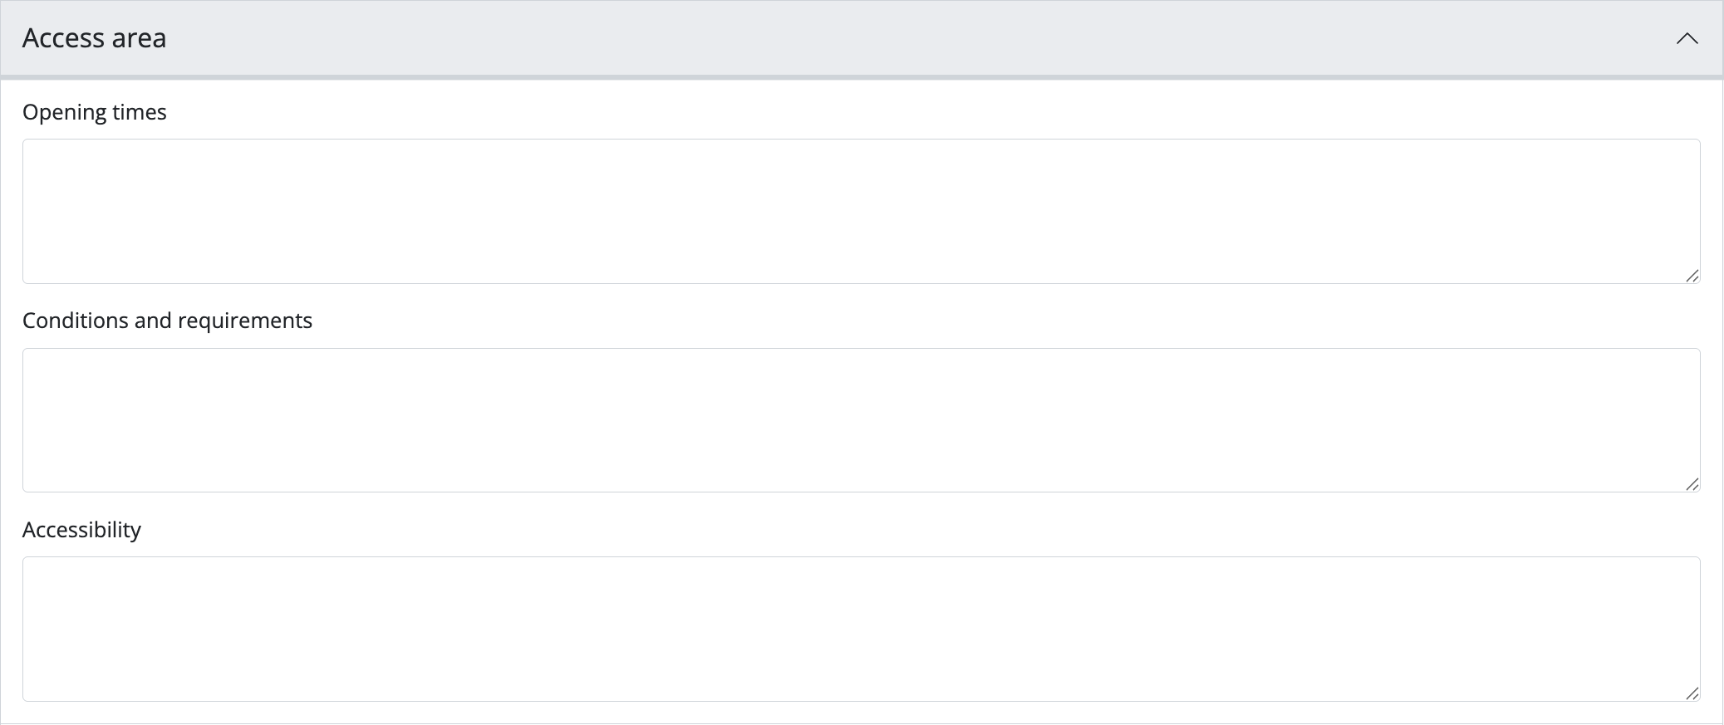Click the Opening times resize handle
The height and width of the screenshot is (725, 1724).
pyautogui.click(x=1692, y=276)
